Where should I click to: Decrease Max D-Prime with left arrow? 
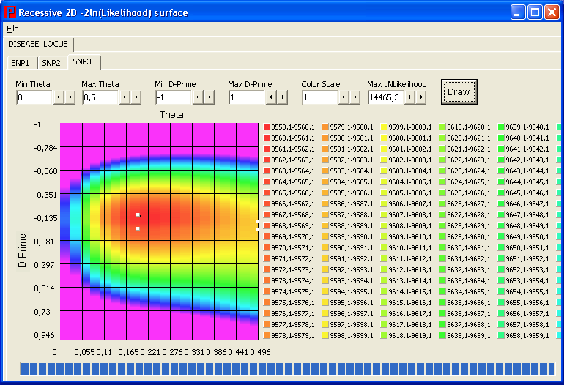click(271, 97)
